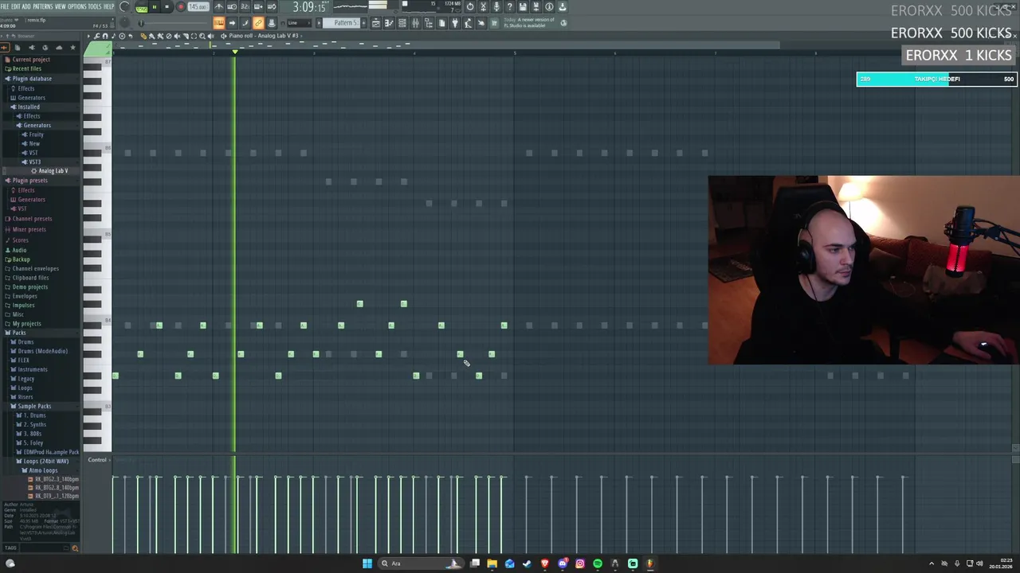Open the Mixer icon
Image resolution: width=1020 pixels, height=573 pixels.
tap(415, 22)
